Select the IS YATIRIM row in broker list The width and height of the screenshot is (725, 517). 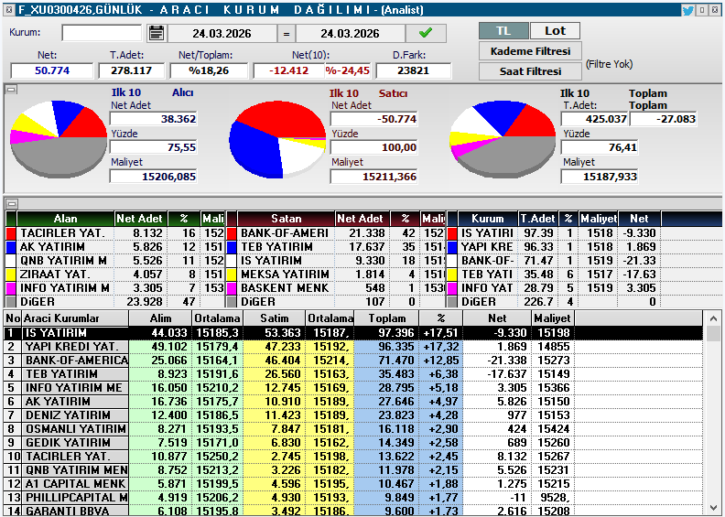353,333
